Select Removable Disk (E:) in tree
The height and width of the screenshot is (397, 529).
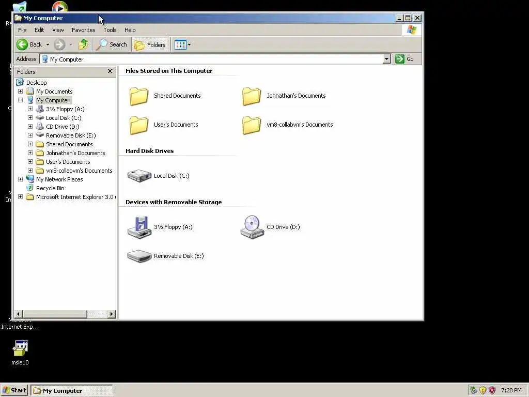71,135
